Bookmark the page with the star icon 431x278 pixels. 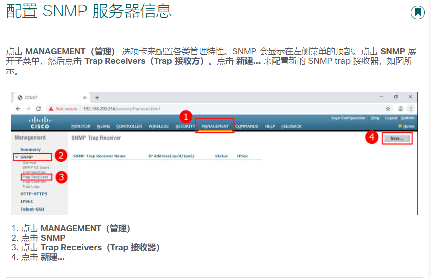(388, 108)
